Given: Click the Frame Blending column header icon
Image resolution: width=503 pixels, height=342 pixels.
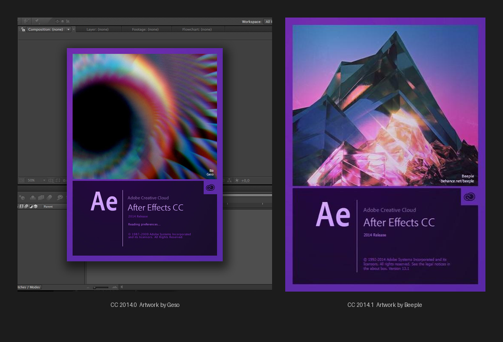Looking at the screenshot, I should click(21, 207).
